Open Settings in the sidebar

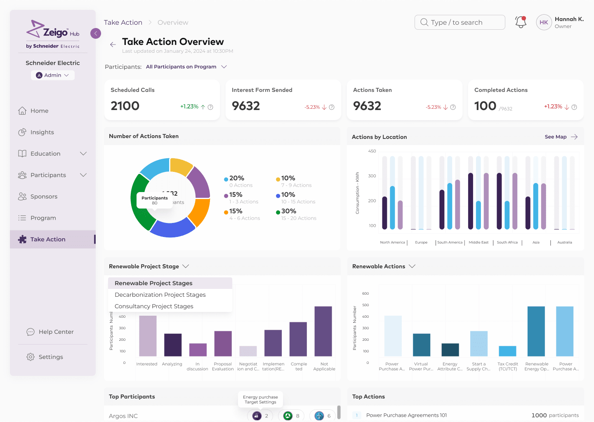point(50,357)
